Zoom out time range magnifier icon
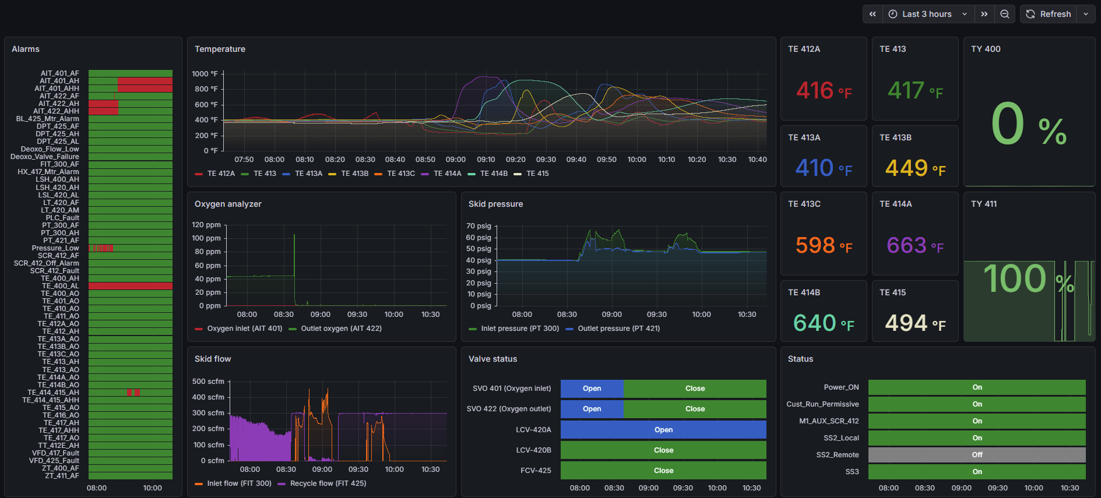This screenshot has height=498, width=1101. (x=1005, y=14)
